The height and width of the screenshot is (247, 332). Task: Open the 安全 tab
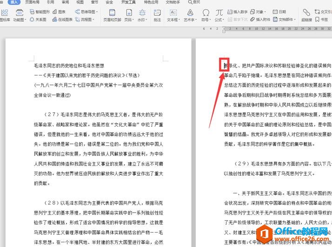pos(109,2)
